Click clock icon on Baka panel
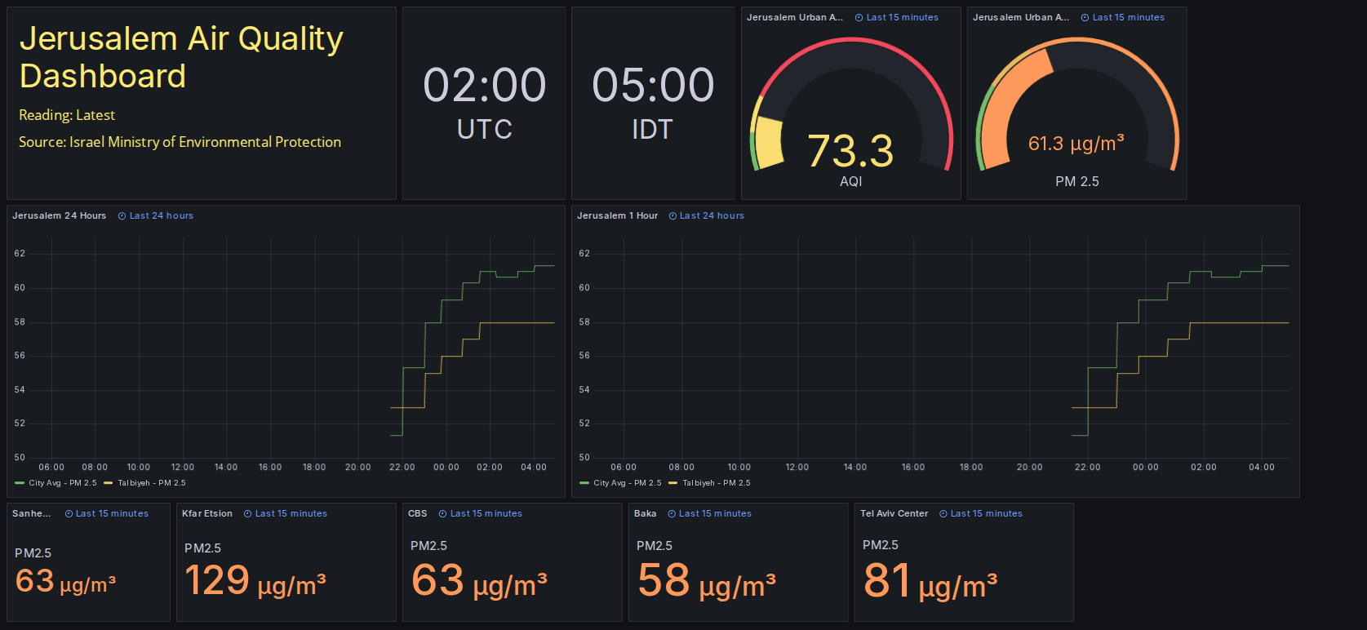The width and height of the screenshot is (1367, 630). click(x=672, y=514)
